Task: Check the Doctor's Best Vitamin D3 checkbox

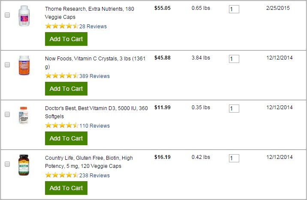Action: point(7,114)
